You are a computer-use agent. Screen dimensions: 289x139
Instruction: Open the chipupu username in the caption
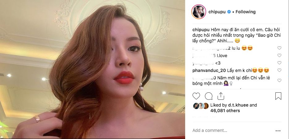[x=201, y=30]
